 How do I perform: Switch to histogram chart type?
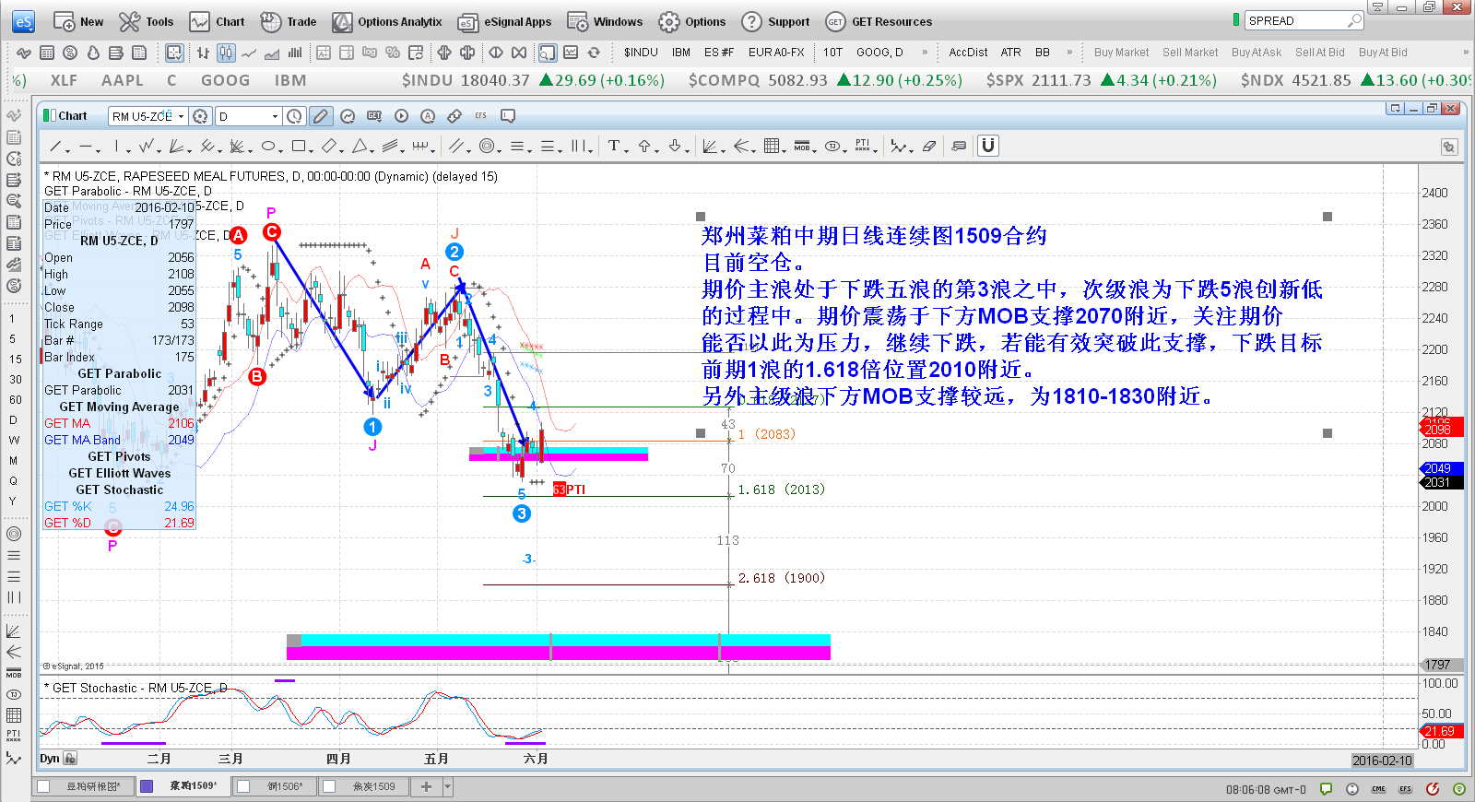pos(295,53)
